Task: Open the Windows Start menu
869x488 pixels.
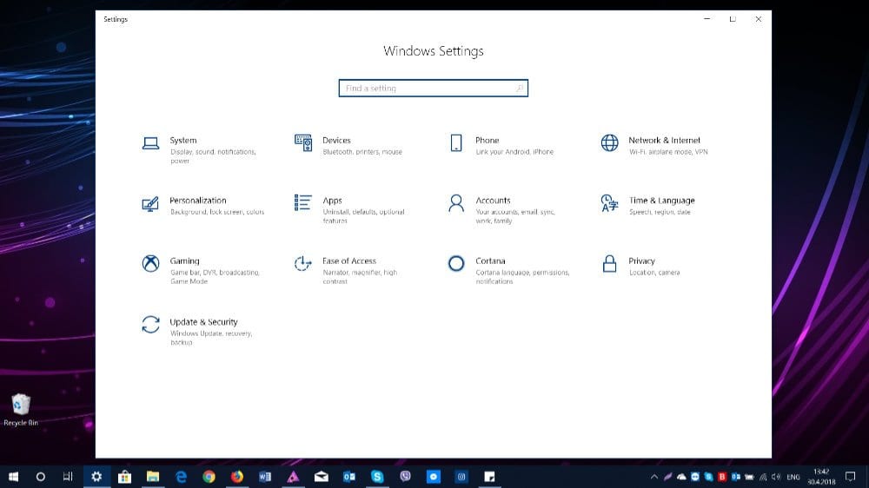Action: pyautogui.click(x=13, y=477)
